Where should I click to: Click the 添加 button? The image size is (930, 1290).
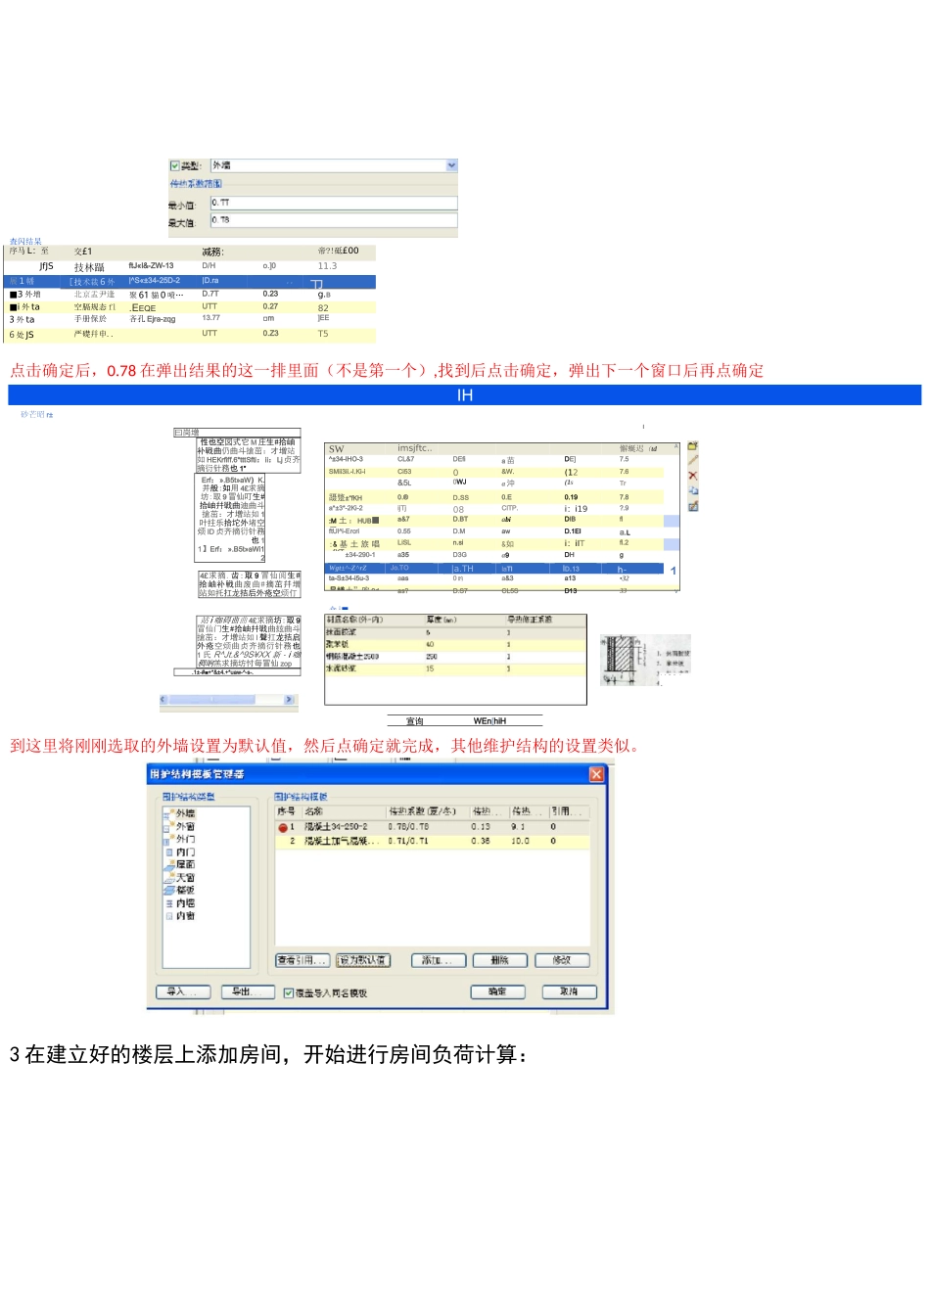click(438, 960)
